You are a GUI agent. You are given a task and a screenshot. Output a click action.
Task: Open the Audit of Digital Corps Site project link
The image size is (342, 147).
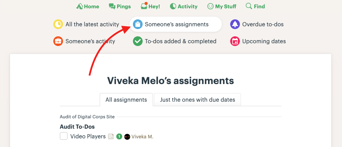pos(87,117)
